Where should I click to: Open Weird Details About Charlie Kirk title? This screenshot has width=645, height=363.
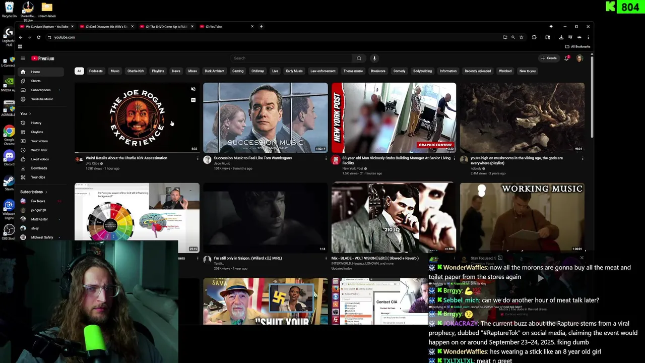(126, 158)
